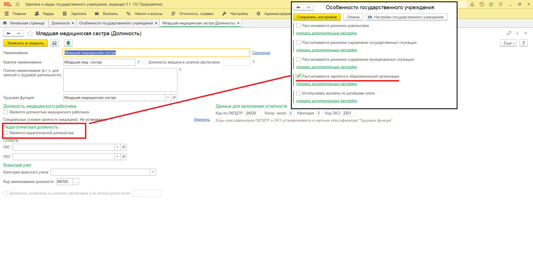The width and height of the screenshot is (533, 261).
Task: Open the Зарплата menu
Action: pyautogui.click(x=75, y=14)
